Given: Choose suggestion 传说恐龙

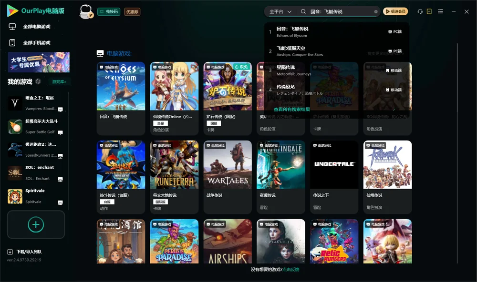Looking at the screenshot, I should point(336,90).
